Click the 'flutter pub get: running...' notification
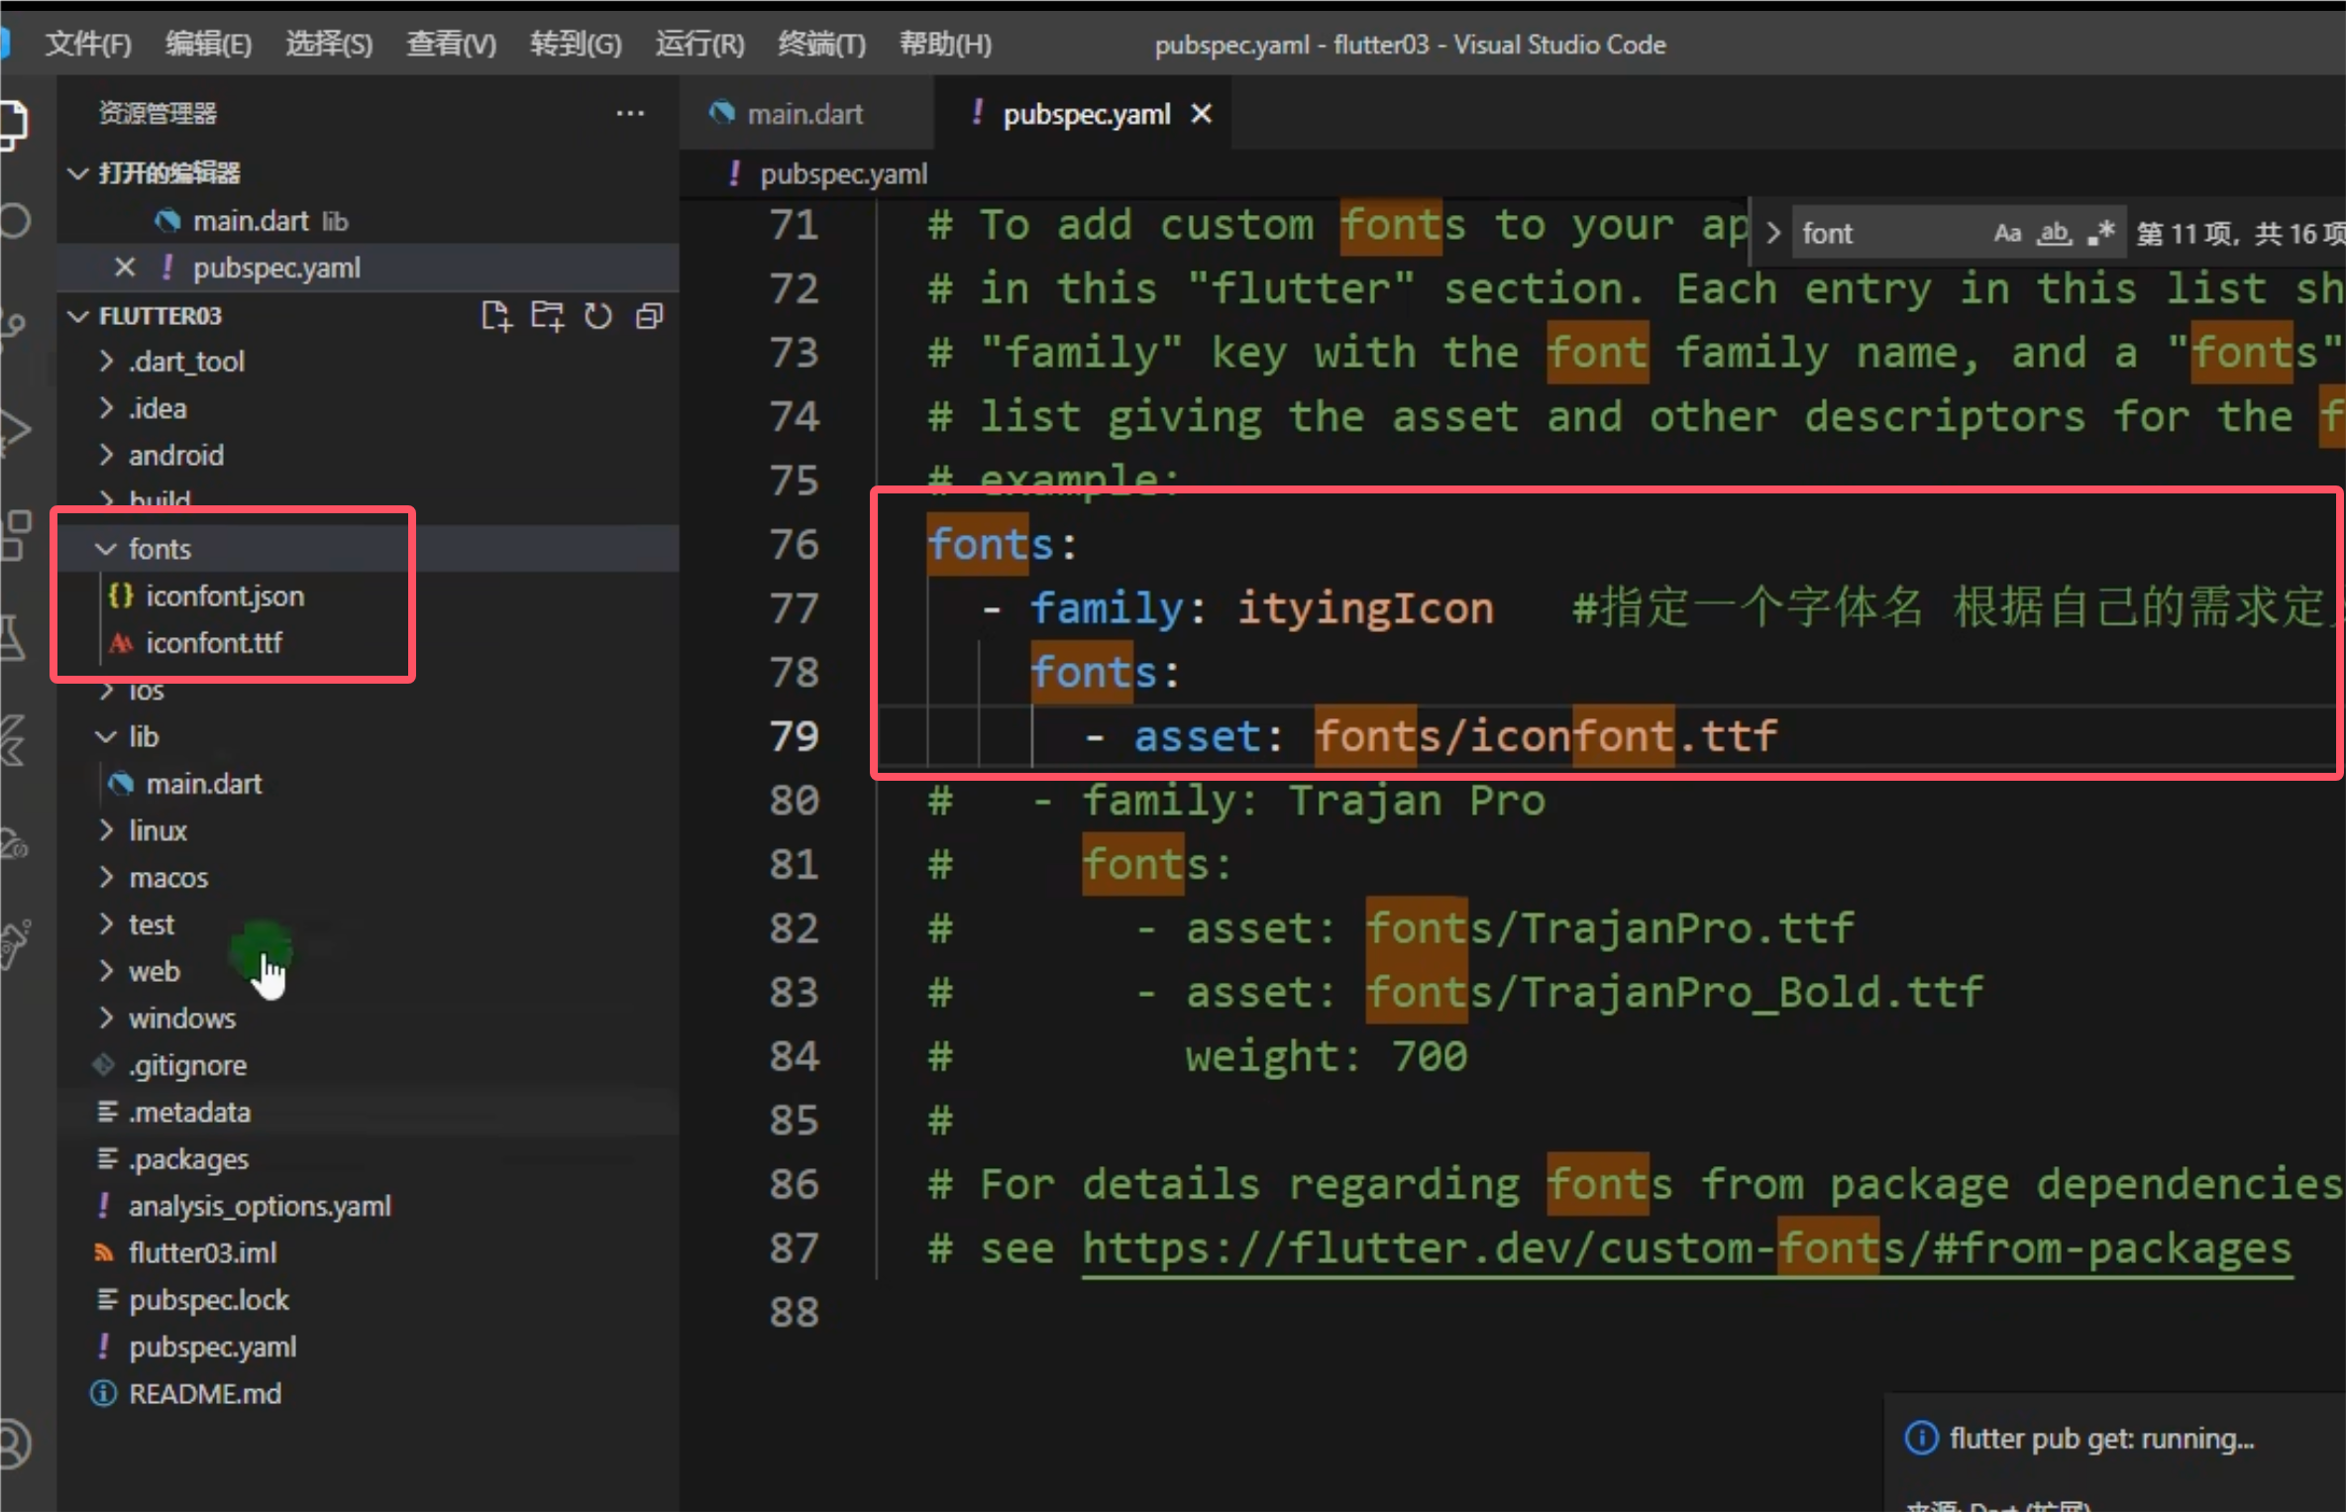 coord(2101,1439)
